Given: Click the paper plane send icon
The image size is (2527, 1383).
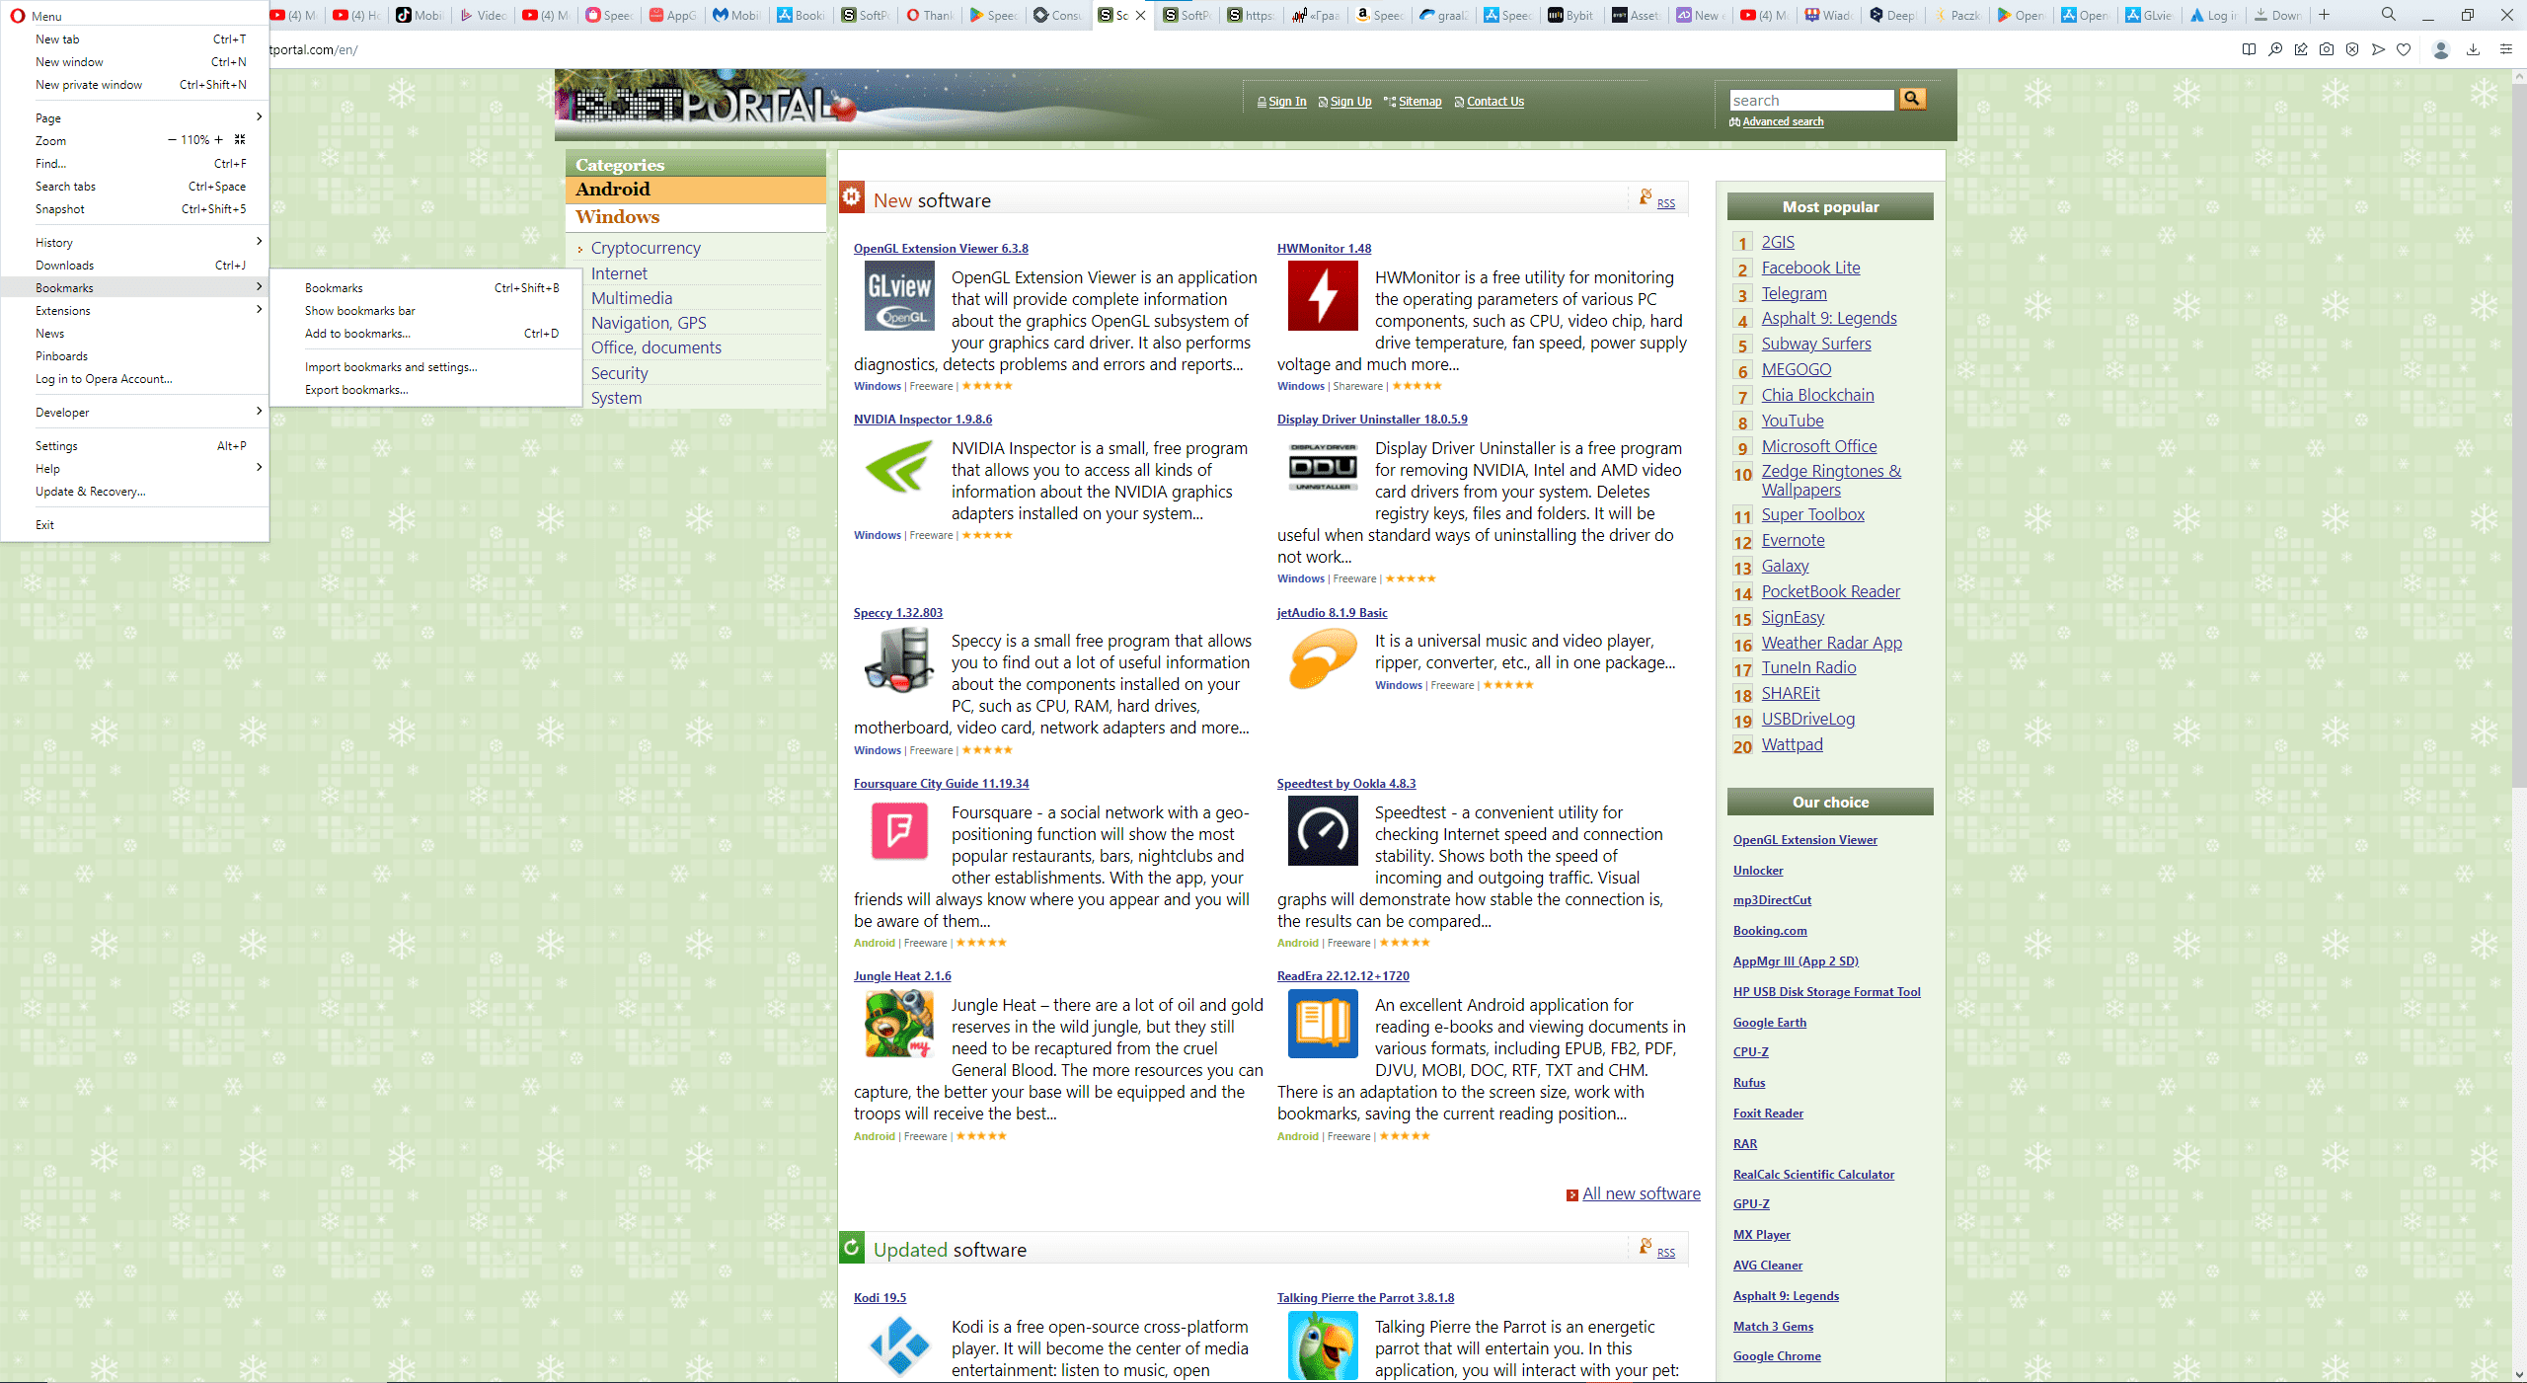Looking at the screenshot, I should pos(2378,49).
